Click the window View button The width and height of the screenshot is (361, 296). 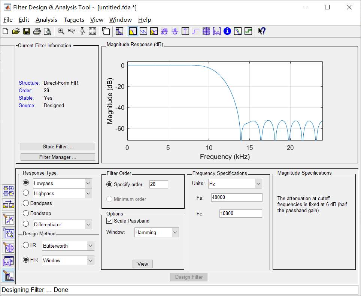click(143, 264)
